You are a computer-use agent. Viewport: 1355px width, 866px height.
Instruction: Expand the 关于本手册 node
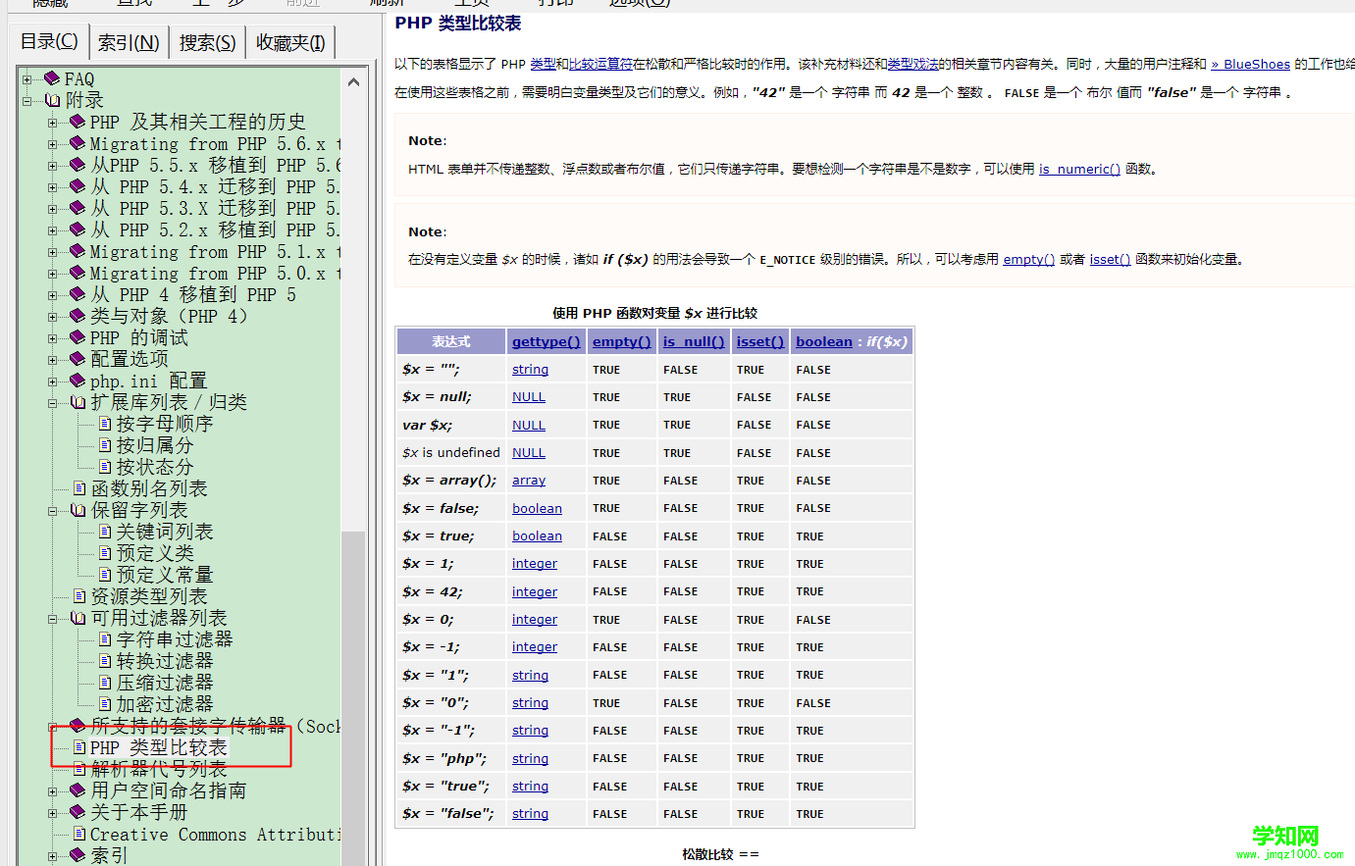point(53,813)
